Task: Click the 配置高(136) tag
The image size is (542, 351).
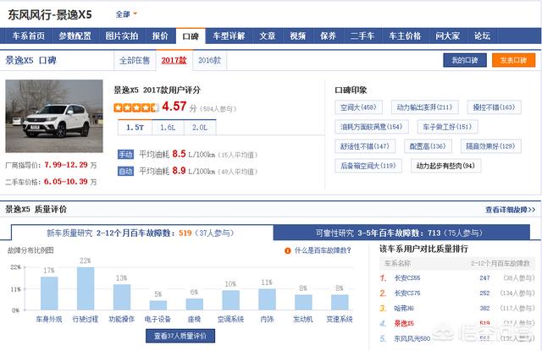Action: pos(428,146)
